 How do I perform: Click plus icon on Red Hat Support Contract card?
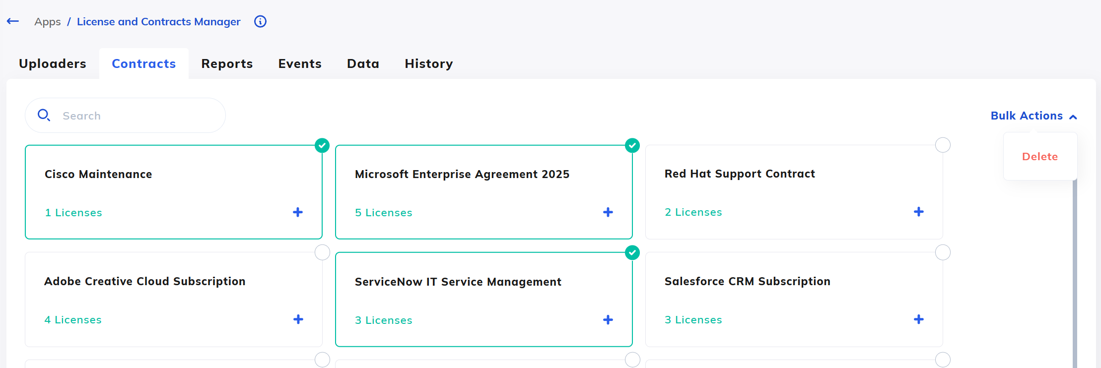tap(919, 212)
